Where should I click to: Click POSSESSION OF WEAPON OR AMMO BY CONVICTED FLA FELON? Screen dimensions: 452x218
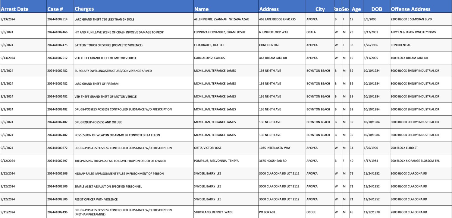(x=133, y=135)
